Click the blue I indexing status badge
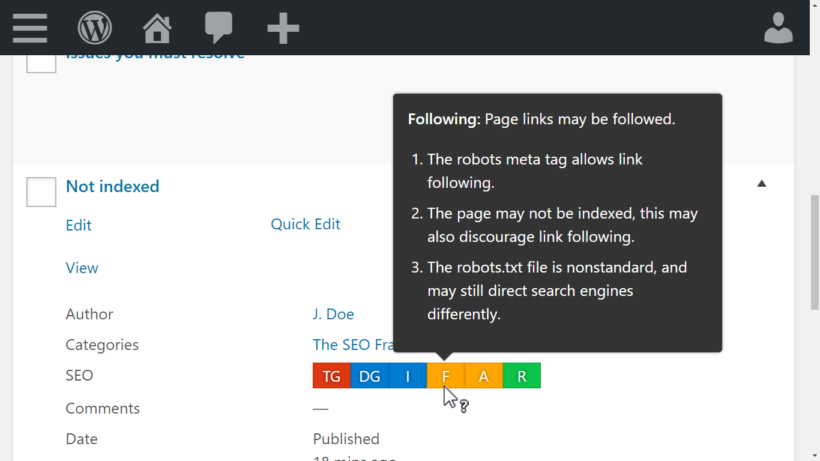The width and height of the screenshot is (820, 461). pyautogui.click(x=408, y=375)
